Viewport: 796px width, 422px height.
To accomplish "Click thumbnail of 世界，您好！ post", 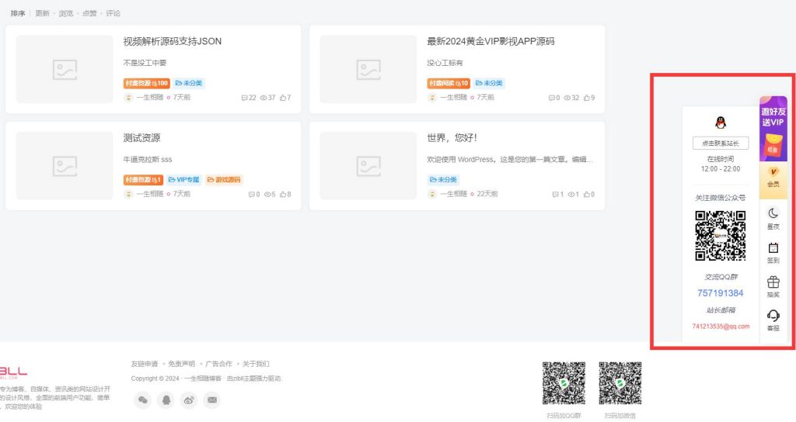I will pos(368,166).
